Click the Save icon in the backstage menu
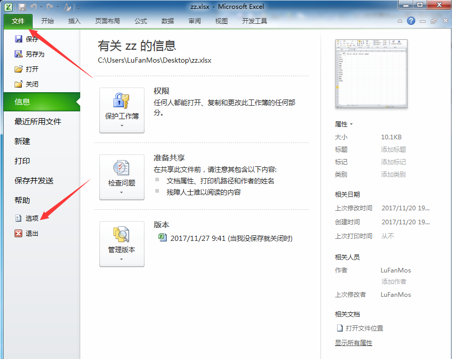 pos(19,39)
